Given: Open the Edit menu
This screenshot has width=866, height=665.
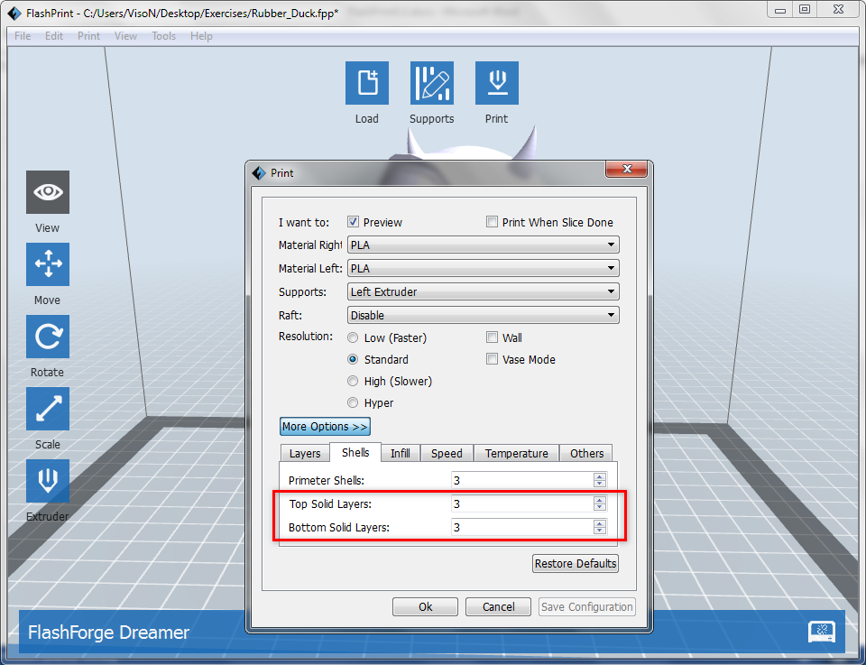Looking at the screenshot, I should coord(54,36).
